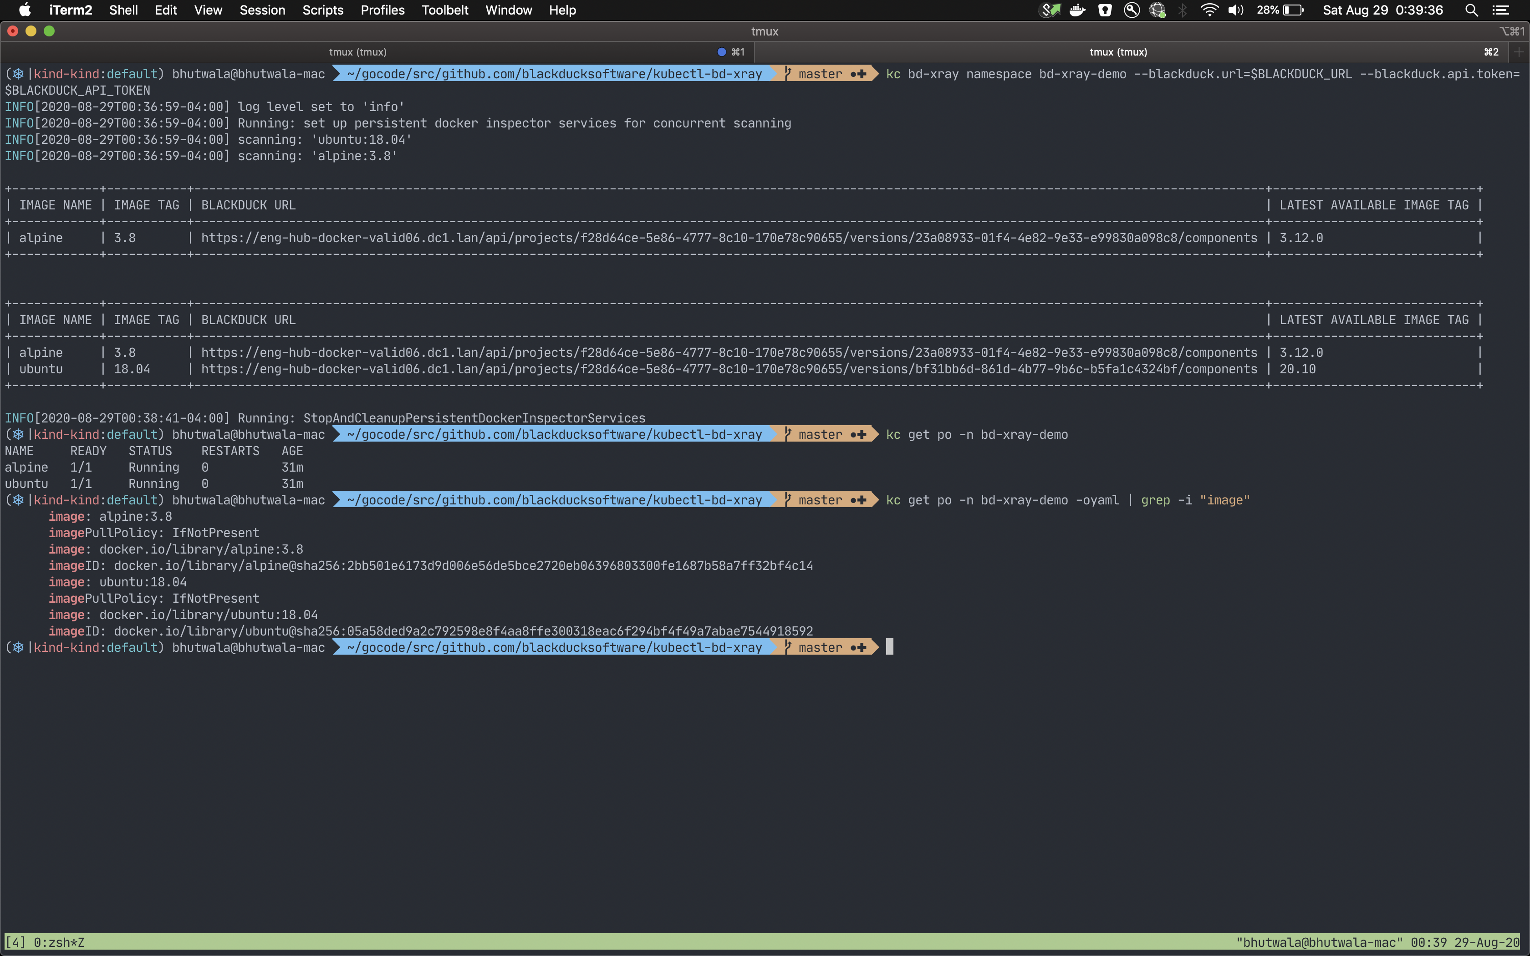Open the Apple menu
This screenshot has width=1530, height=956.
pos(25,10)
